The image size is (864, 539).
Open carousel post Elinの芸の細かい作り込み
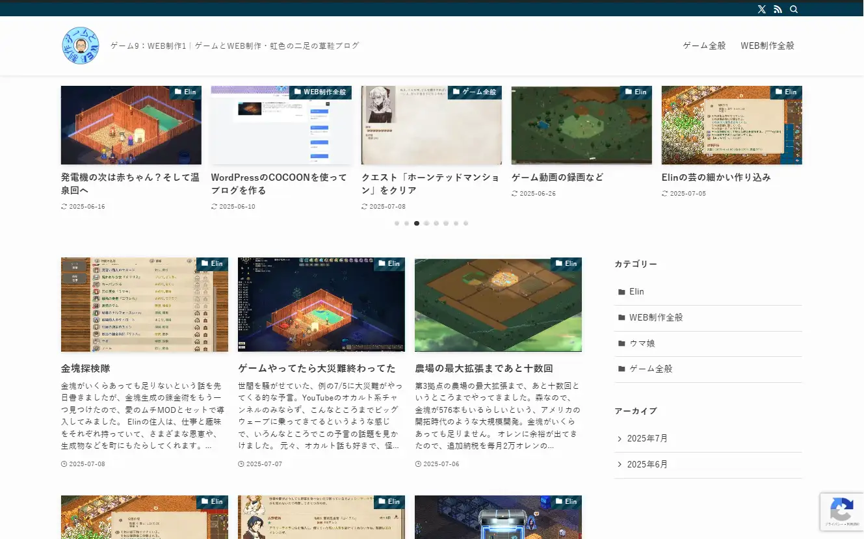[x=716, y=177]
